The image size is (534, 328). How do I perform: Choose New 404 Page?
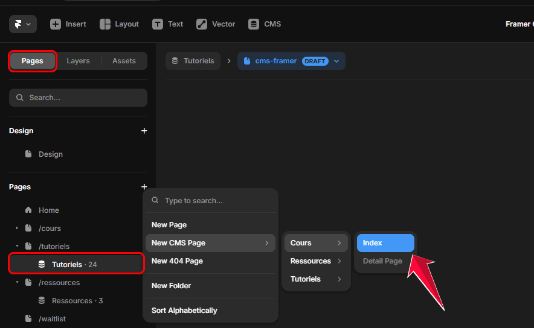click(x=210, y=261)
